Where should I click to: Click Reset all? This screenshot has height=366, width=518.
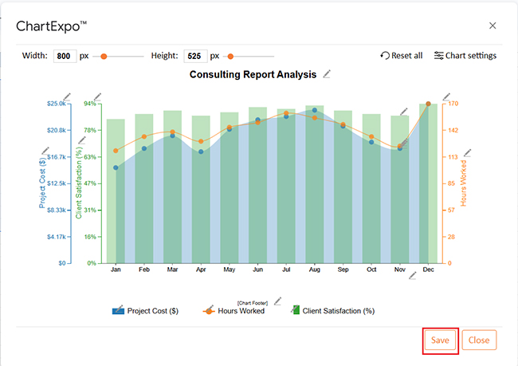point(402,56)
